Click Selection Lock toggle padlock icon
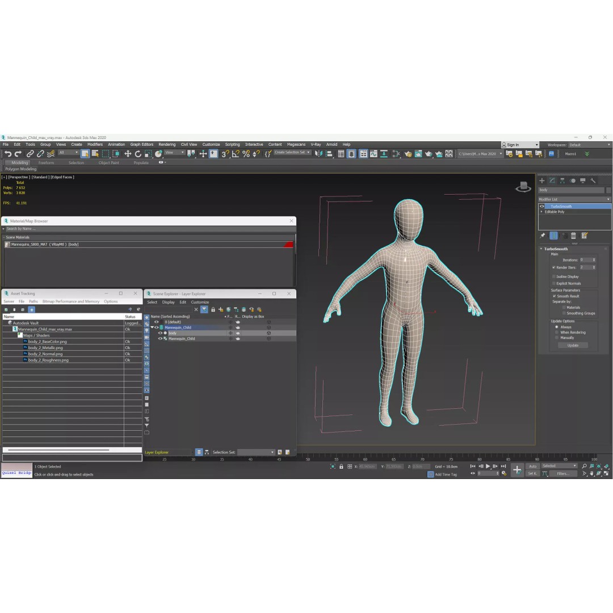Image resolution: width=613 pixels, height=613 pixels. pyautogui.click(x=341, y=467)
